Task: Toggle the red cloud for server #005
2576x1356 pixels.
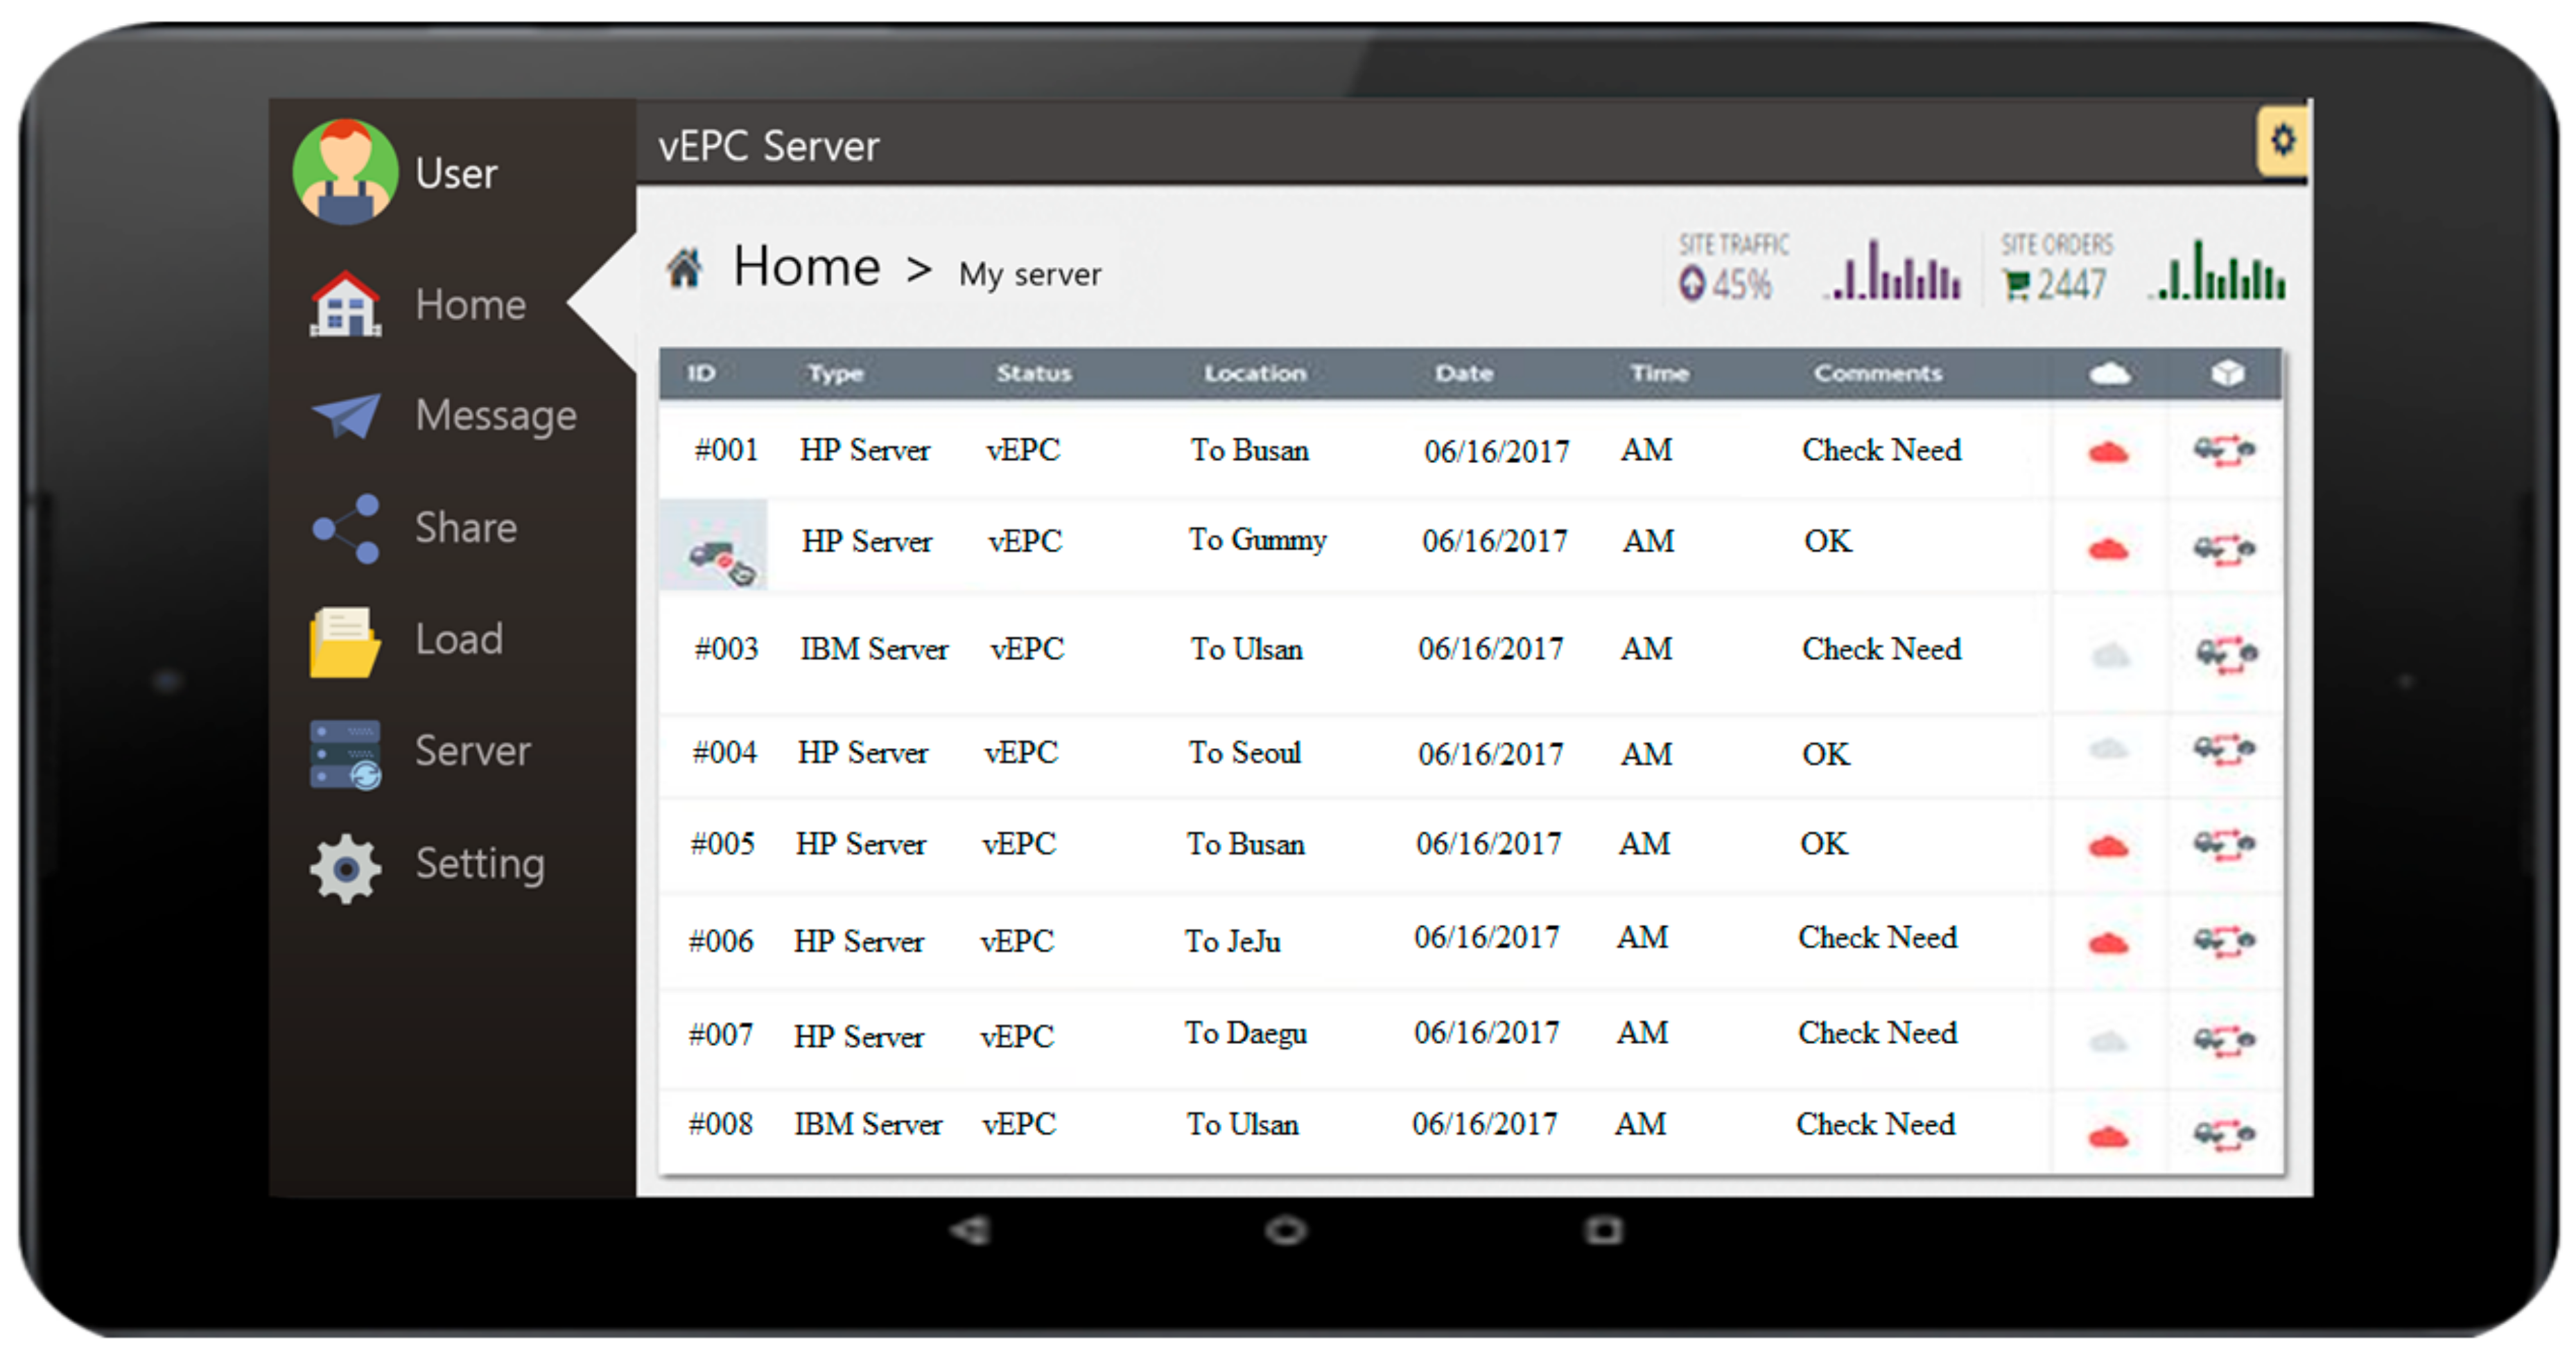Action: coord(2108,846)
